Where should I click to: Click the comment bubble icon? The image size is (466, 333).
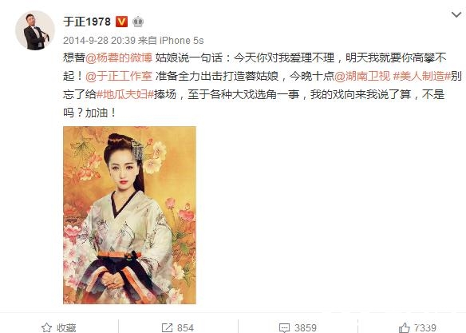[284, 328]
